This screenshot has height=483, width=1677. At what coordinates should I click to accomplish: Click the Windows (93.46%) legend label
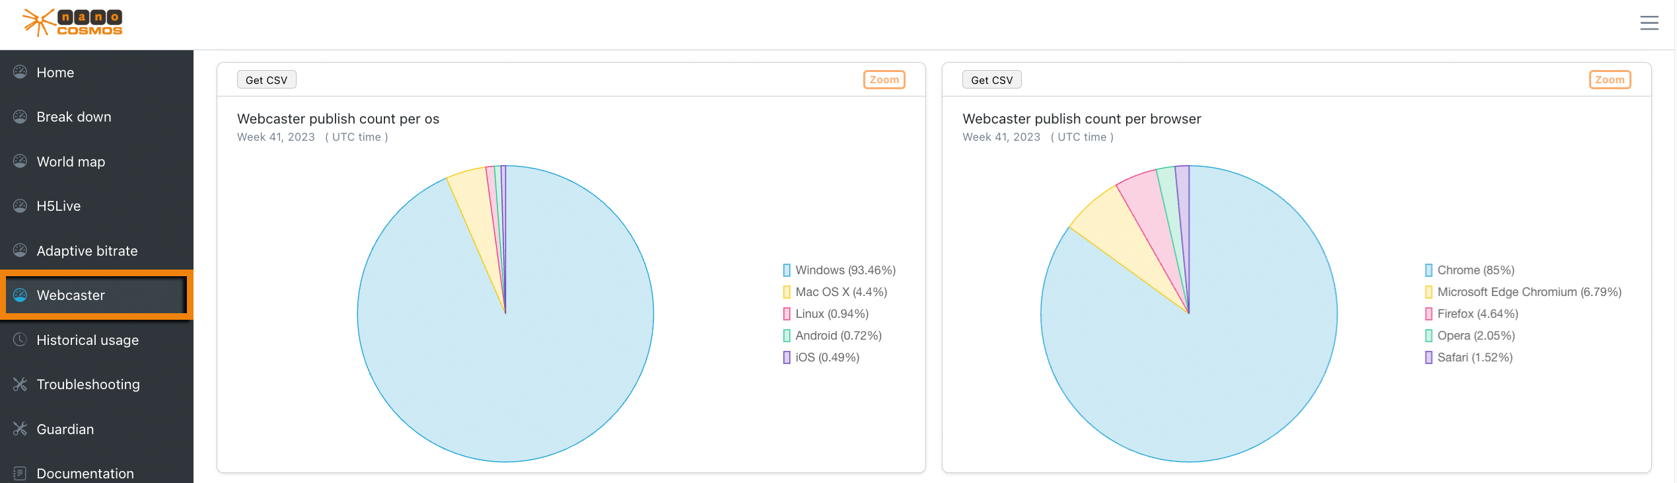tap(845, 270)
